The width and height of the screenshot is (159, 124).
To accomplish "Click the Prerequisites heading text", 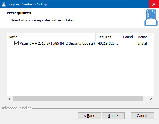I will (x=19, y=13).
